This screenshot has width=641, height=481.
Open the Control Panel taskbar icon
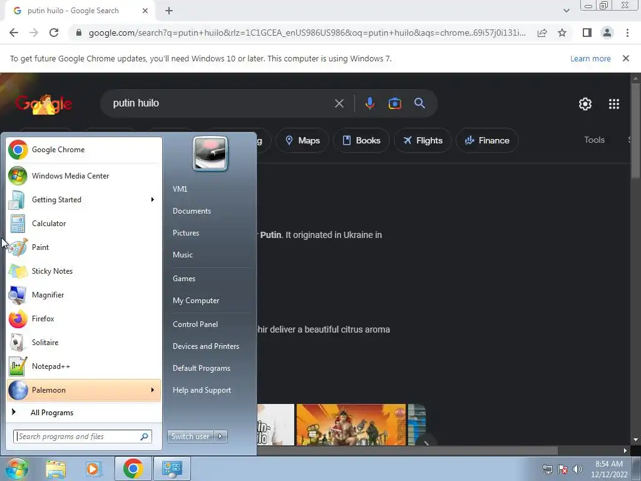[x=172, y=468]
